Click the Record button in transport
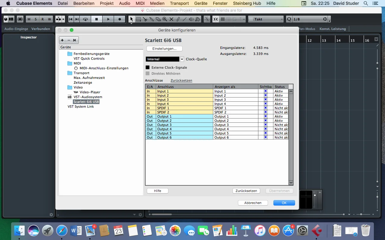Image resolution: width=385 pixels, height=240 pixels. coord(119,19)
